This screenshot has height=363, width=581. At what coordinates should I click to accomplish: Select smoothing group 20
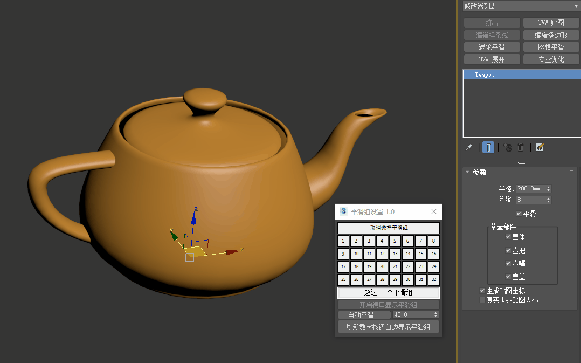coord(382,266)
